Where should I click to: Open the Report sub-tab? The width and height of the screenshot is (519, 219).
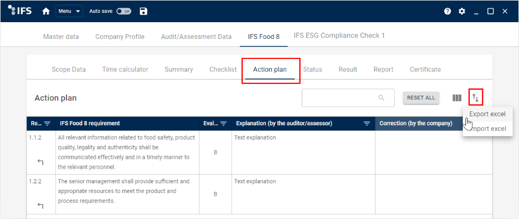[x=383, y=69]
